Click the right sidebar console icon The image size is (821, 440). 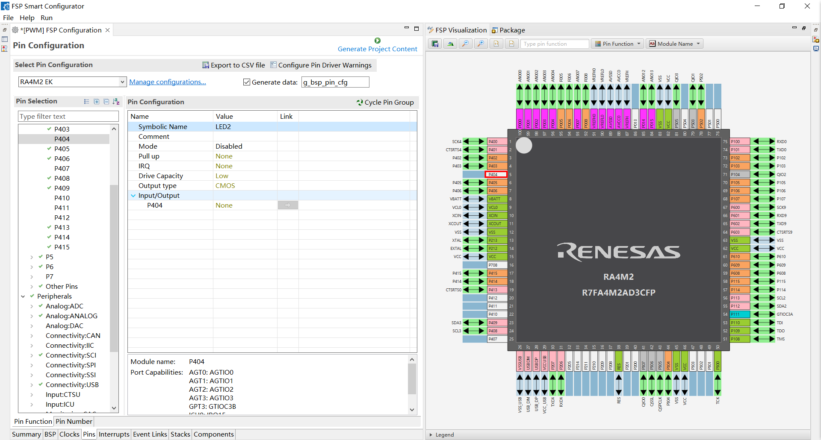pos(816,49)
